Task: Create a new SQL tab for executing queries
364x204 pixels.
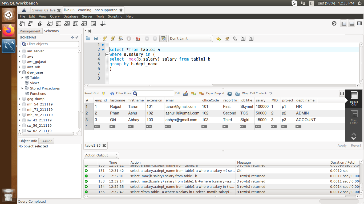Action: coord(22,23)
